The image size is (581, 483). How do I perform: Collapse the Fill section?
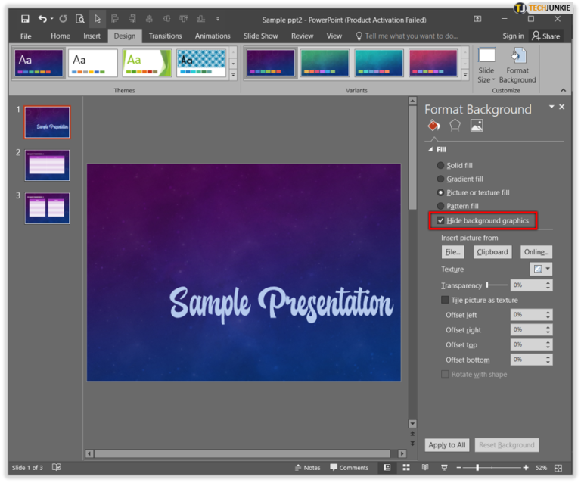click(430, 149)
